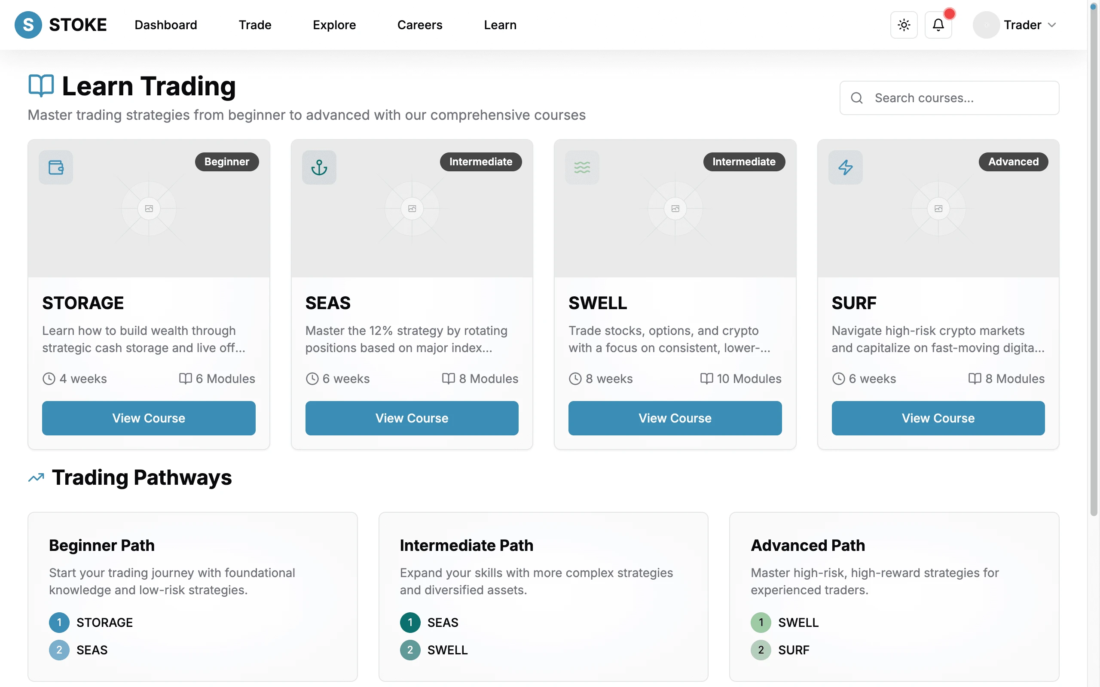Expand the Trader account dropdown
Image resolution: width=1100 pixels, height=687 pixels.
tap(1052, 25)
